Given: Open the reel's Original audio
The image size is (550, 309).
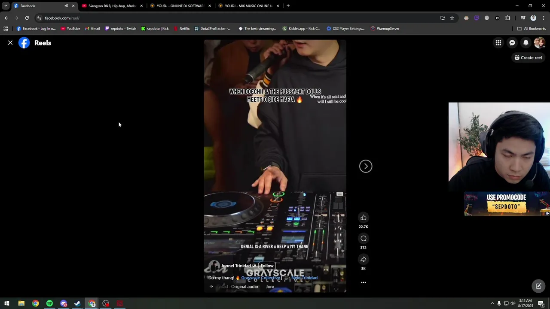Looking at the screenshot, I should click(244, 287).
